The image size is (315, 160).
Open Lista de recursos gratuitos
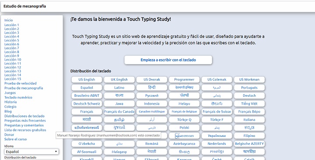click(x=25, y=130)
